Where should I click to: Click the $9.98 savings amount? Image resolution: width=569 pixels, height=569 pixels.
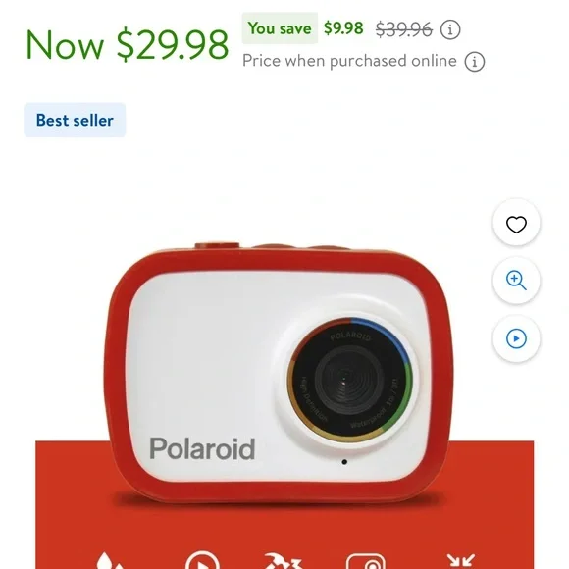tap(343, 28)
